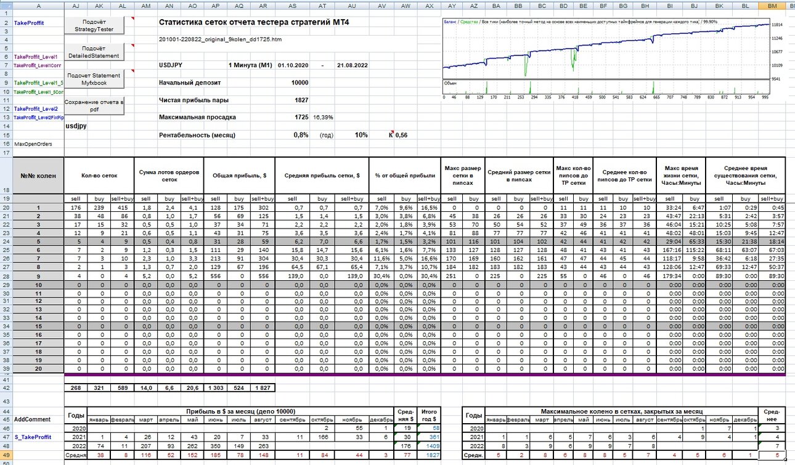The width and height of the screenshot is (795, 465).
Task: Select the Общая прибыль, $ table header
Action: coord(240,175)
